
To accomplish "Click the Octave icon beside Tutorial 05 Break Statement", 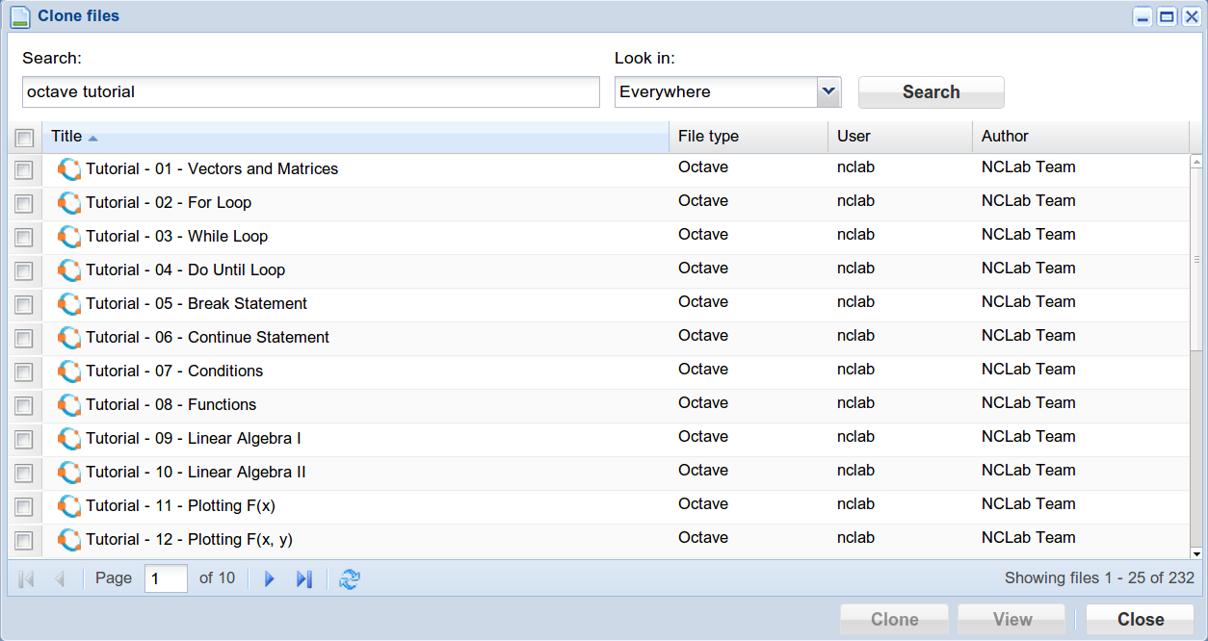I will pyautogui.click(x=69, y=304).
